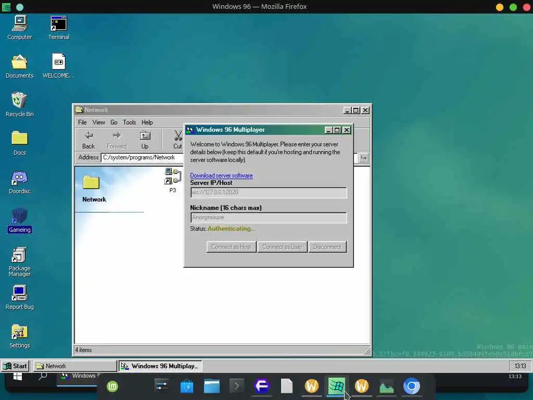The image size is (533, 400).
Task: Maximize the Network explorer window
Action: point(356,110)
